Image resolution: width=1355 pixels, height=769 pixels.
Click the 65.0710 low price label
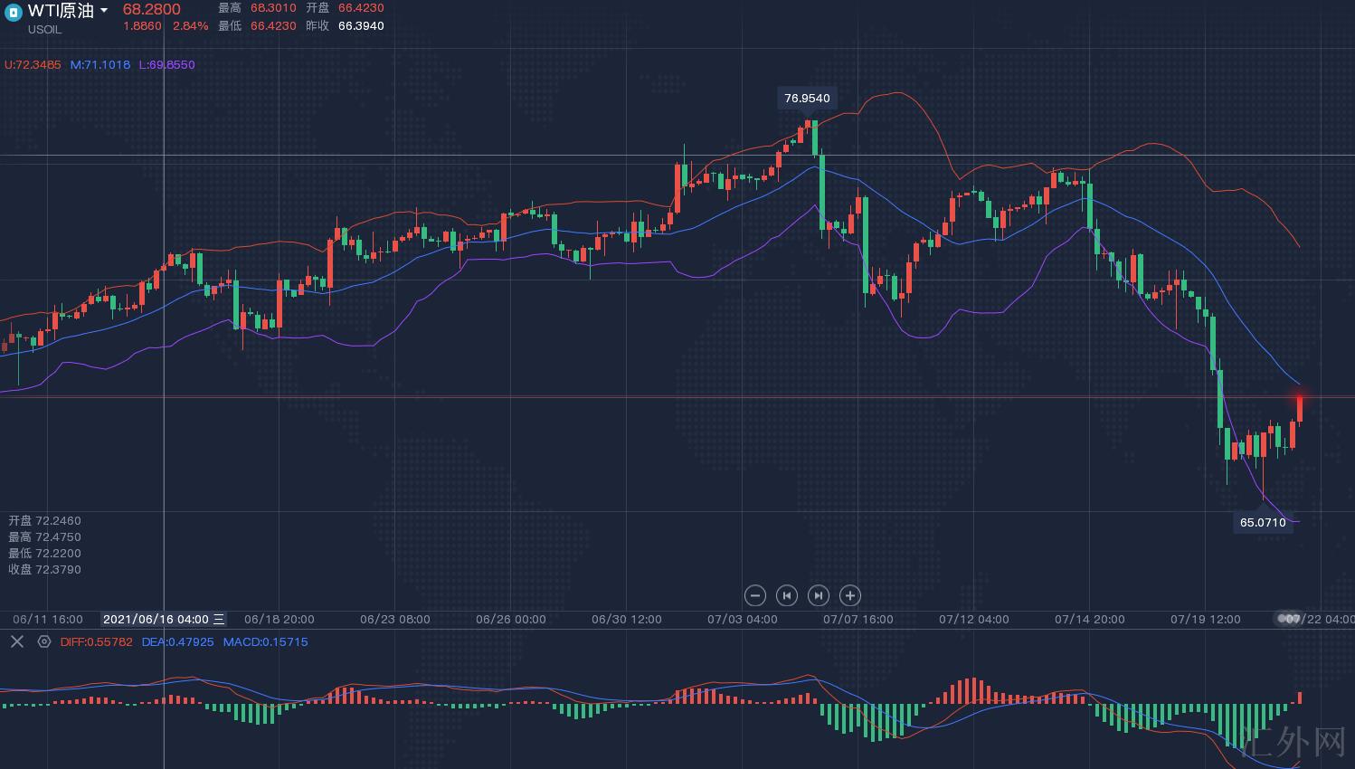pyautogui.click(x=1263, y=522)
